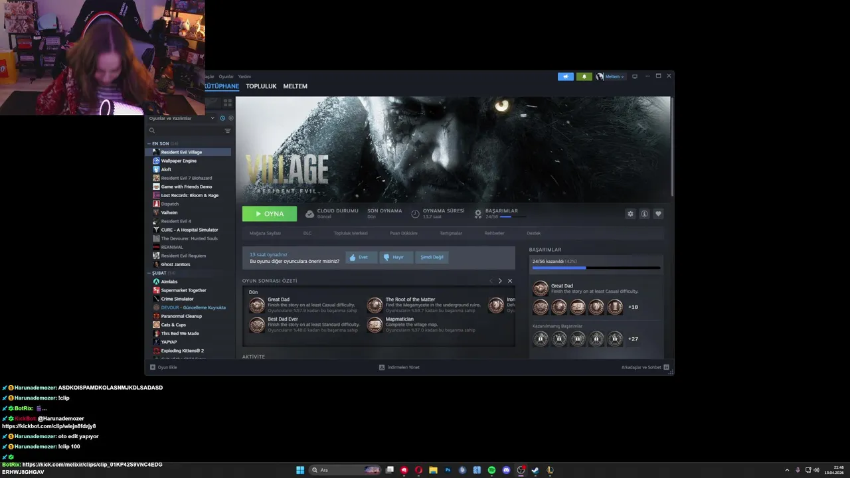Click the Cloud Durumu cloud icon
Screen dimensions: 850x478
click(x=309, y=214)
